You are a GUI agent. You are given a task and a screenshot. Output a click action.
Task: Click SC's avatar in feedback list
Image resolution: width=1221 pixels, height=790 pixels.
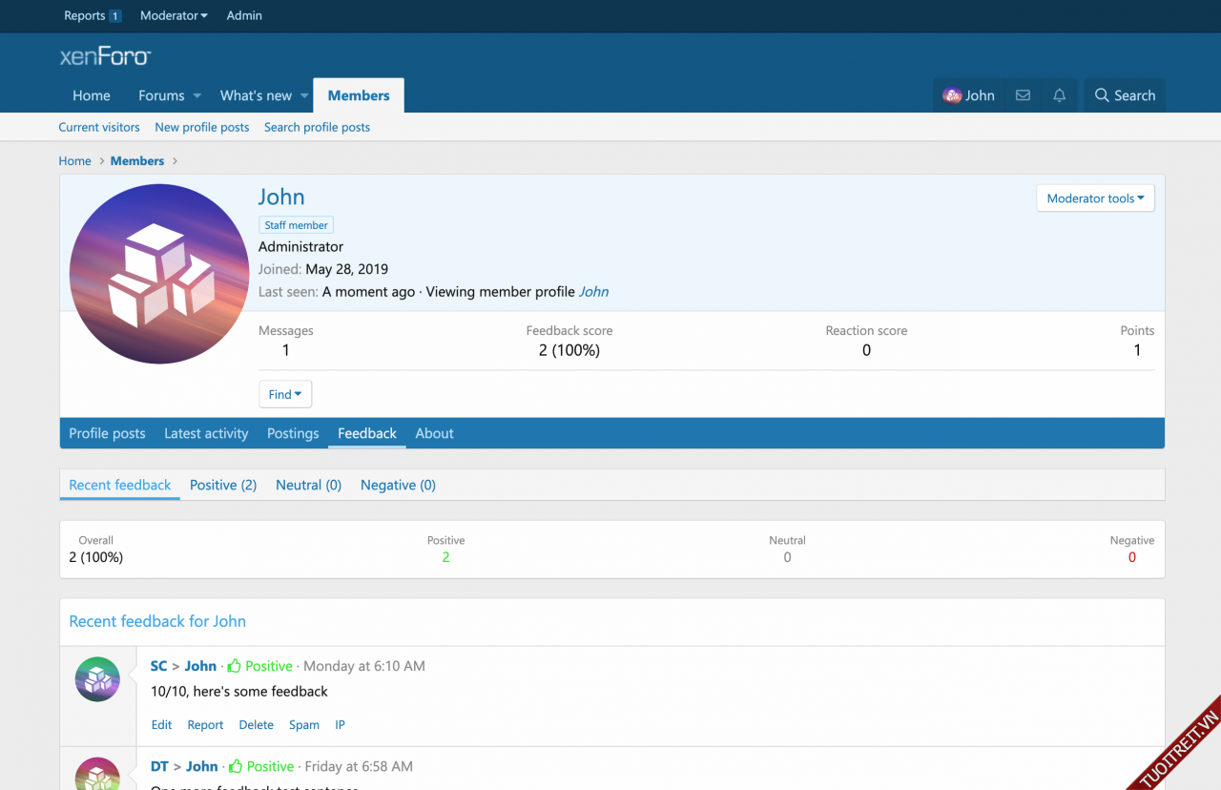(x=97, y=679)
